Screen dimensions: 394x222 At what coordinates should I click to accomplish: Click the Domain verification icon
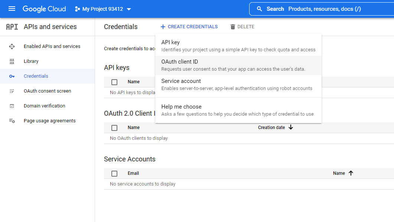pos(12,106)
